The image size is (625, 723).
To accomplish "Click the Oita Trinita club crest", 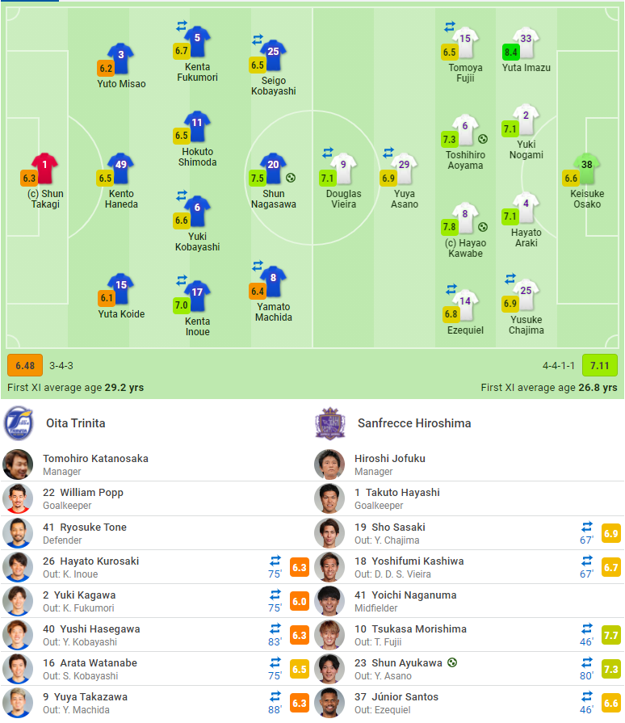I will point(18,423).
